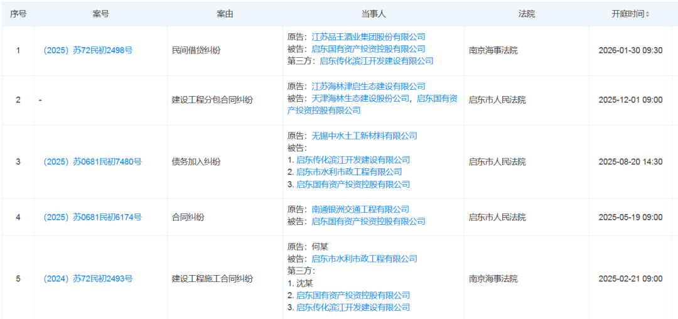Sort by the 开庭时间 sort arrow icon

tap(647, 14)
